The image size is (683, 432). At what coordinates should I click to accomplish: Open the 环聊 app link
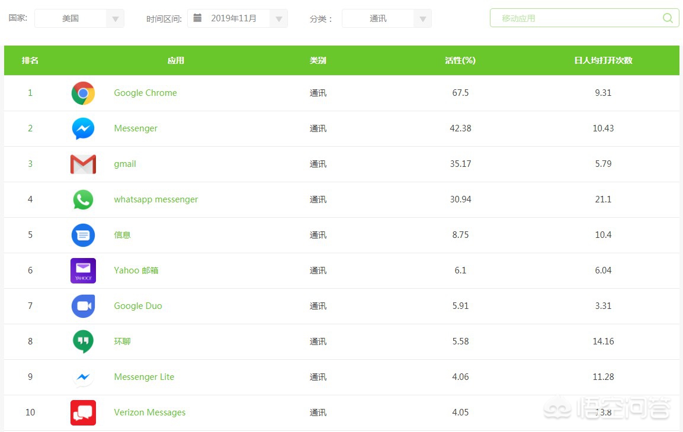pyautogui.click(x=123, y=341)
